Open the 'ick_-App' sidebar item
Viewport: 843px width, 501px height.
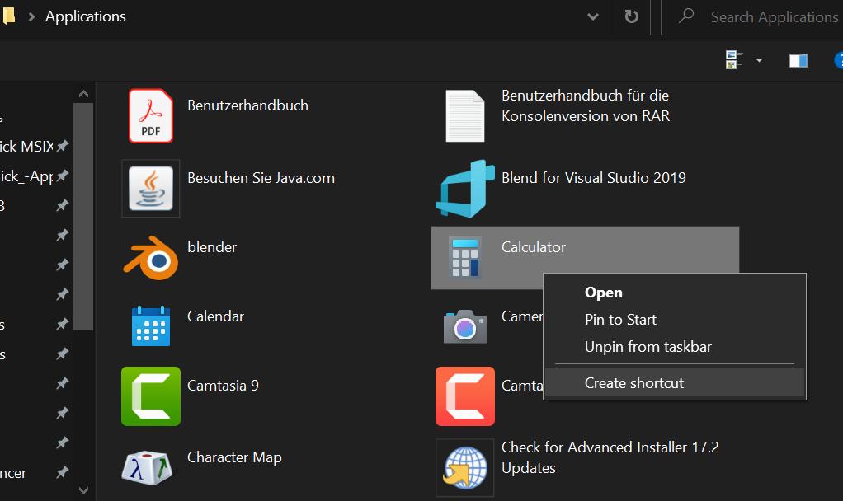[x=26, y=176]
